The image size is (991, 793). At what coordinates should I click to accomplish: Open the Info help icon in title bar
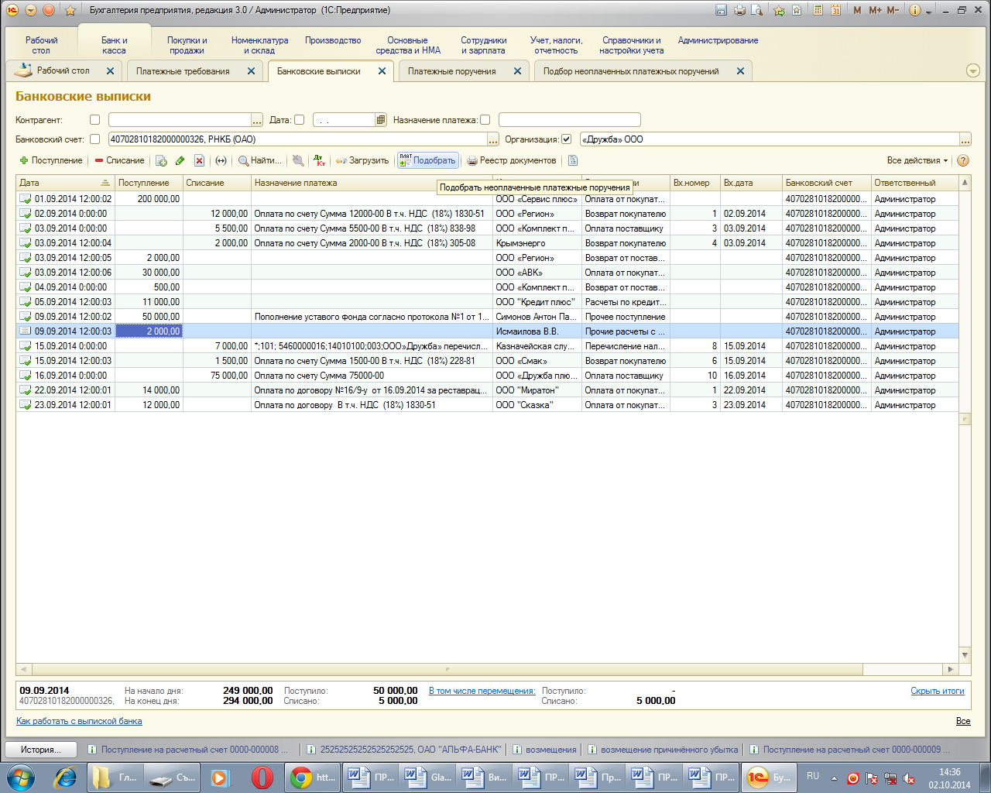(915, 10)
